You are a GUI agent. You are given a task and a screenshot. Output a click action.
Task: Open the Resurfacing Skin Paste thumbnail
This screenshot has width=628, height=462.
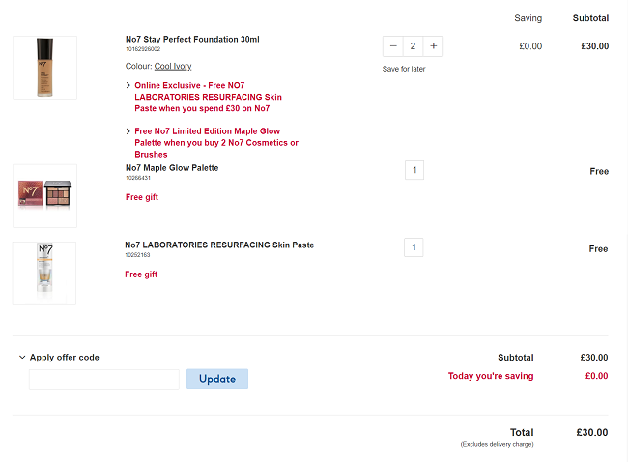pos(44,274)
